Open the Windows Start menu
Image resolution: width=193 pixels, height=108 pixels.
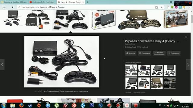(x=4, y=105)
